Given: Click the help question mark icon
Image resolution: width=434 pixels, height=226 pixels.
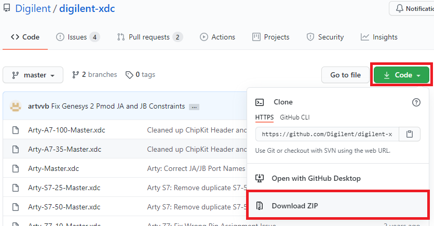Looking at the screenshot, I should (x=416, y=102).
